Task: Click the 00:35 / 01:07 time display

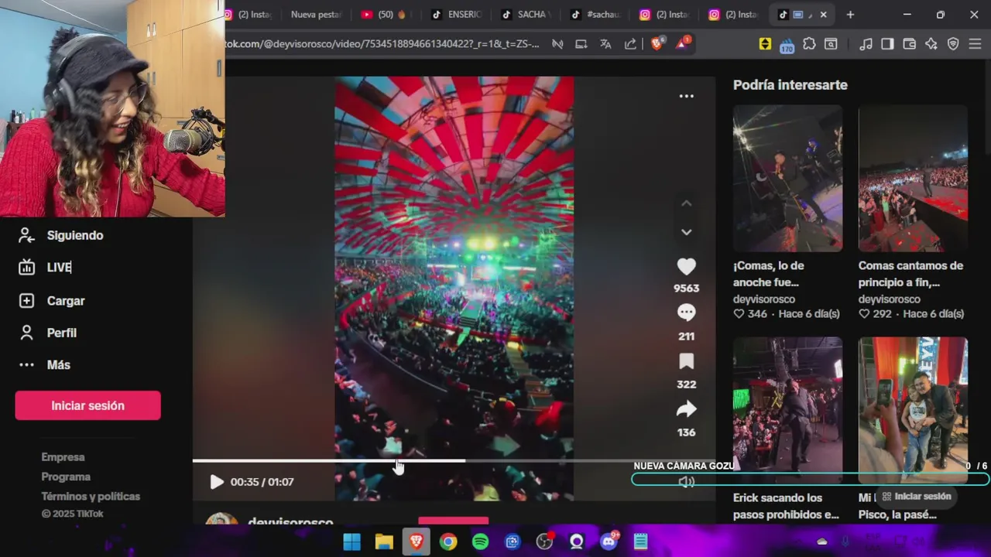Action: click(262, 482)
